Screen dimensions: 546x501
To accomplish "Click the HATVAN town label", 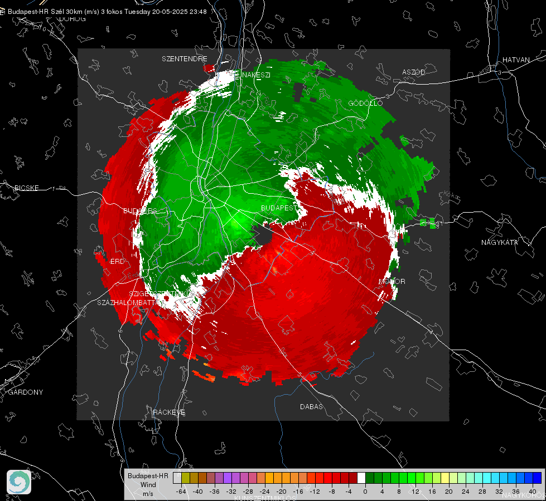I will point(516,60).
